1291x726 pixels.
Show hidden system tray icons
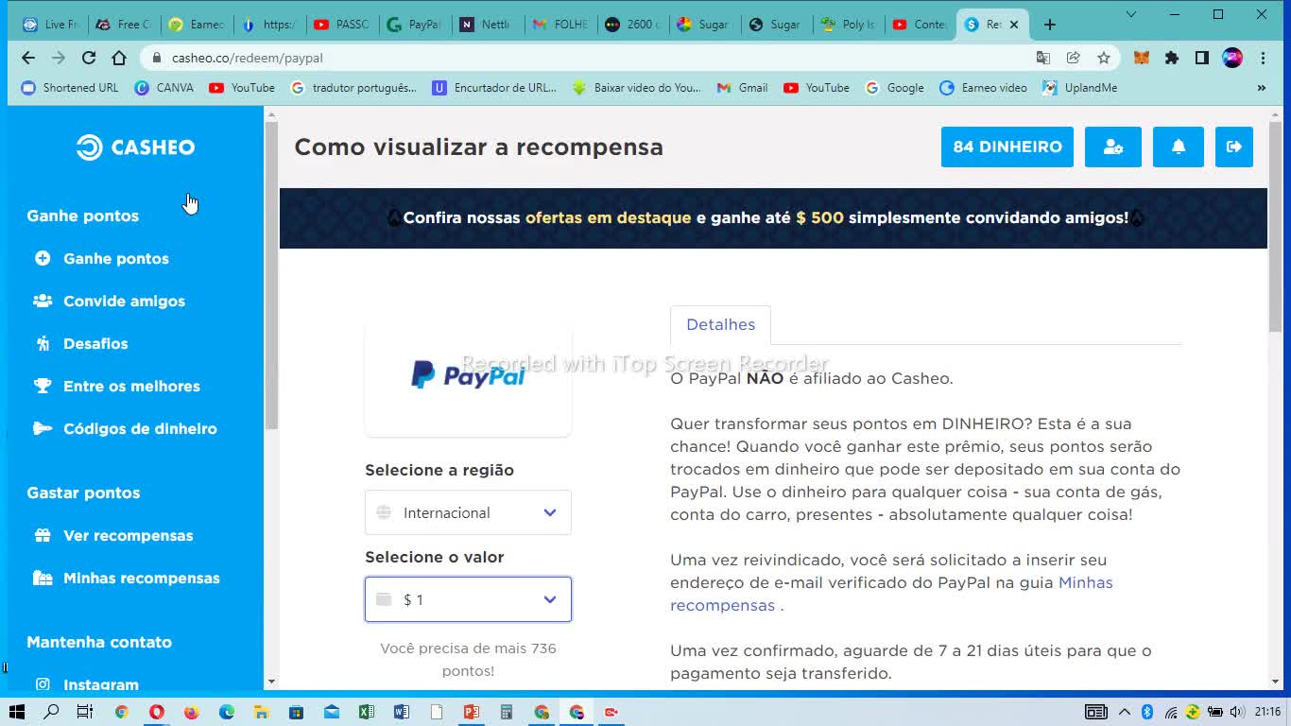coord(1125,712)
